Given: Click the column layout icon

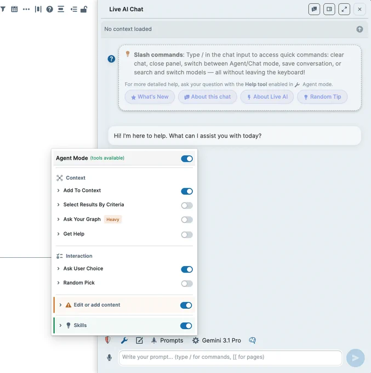Looking at the screenshot, I should [38, 9].
